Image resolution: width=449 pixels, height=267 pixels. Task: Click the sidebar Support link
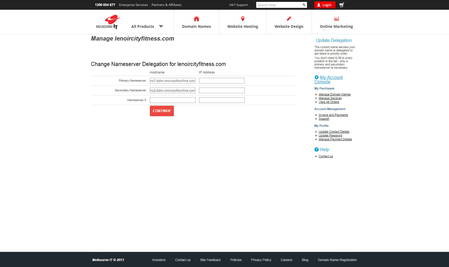tap(324, 119)
